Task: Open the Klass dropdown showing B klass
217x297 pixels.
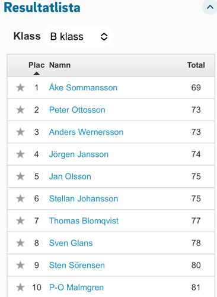Action: click(x=79, y=37)
